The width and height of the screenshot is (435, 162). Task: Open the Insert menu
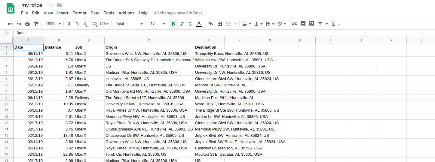click(63, 13)
